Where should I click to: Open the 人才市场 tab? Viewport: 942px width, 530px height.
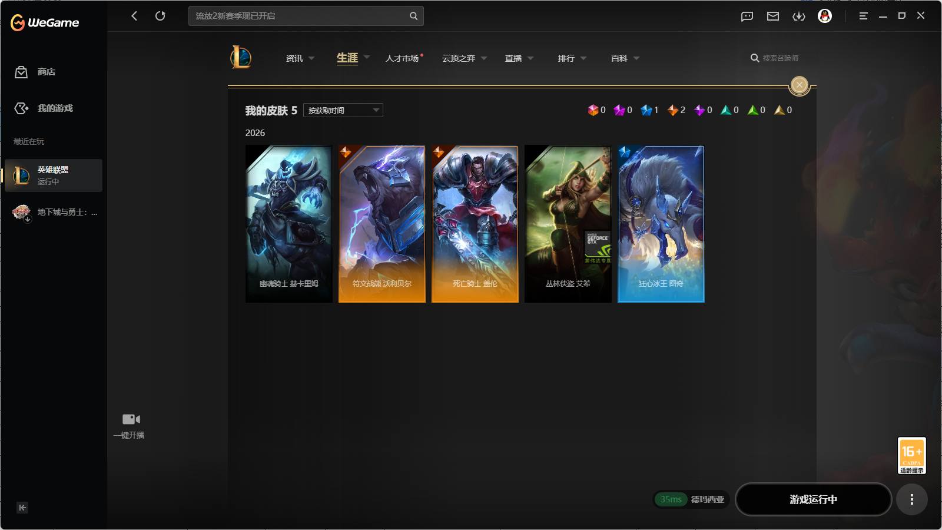(x=403, y=58)
